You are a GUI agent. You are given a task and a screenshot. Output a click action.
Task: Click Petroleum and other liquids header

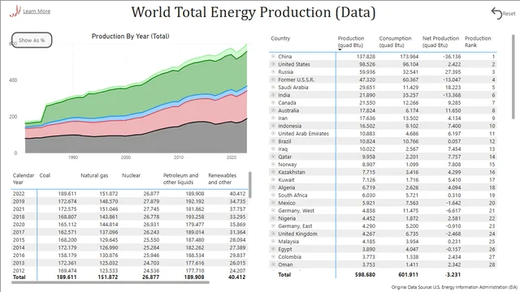[180, 178]
